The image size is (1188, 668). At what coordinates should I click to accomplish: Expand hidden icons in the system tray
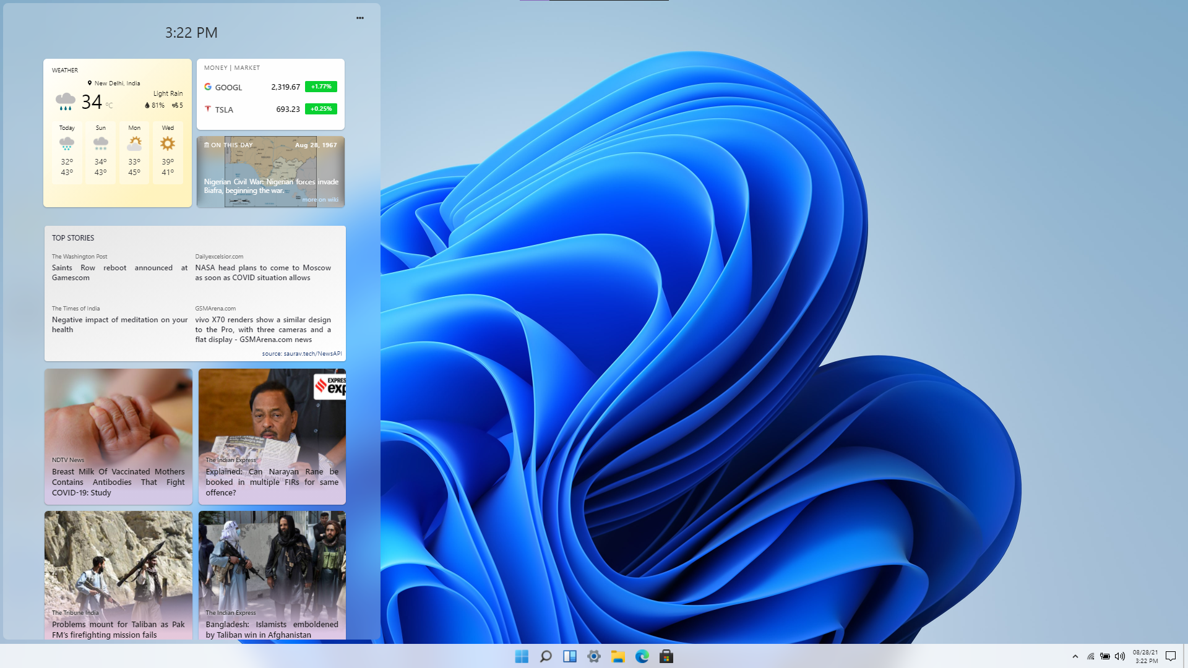(1074, 656)
